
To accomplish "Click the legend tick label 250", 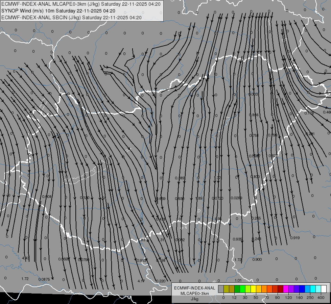I will tap(310, 298).
